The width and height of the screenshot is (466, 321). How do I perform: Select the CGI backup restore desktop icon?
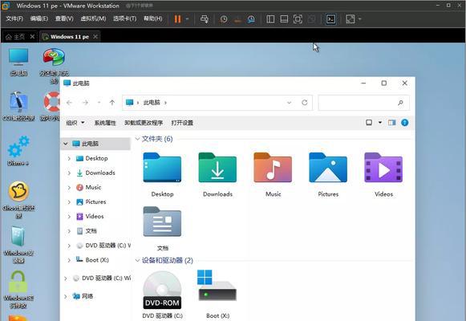[x=18, y=106]
